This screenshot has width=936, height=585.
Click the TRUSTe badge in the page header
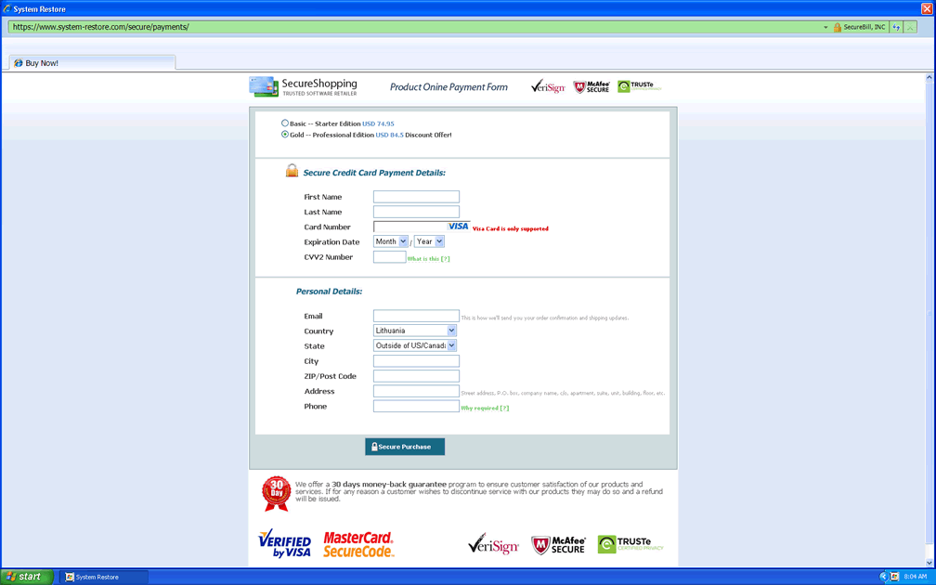tap(639, 86)
